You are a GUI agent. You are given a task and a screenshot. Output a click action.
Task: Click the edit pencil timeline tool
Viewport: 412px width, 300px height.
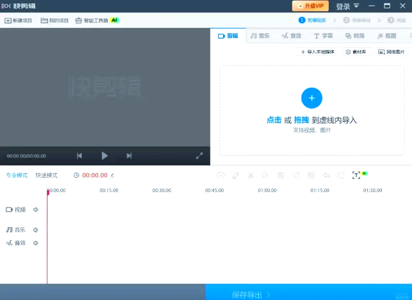235,175
